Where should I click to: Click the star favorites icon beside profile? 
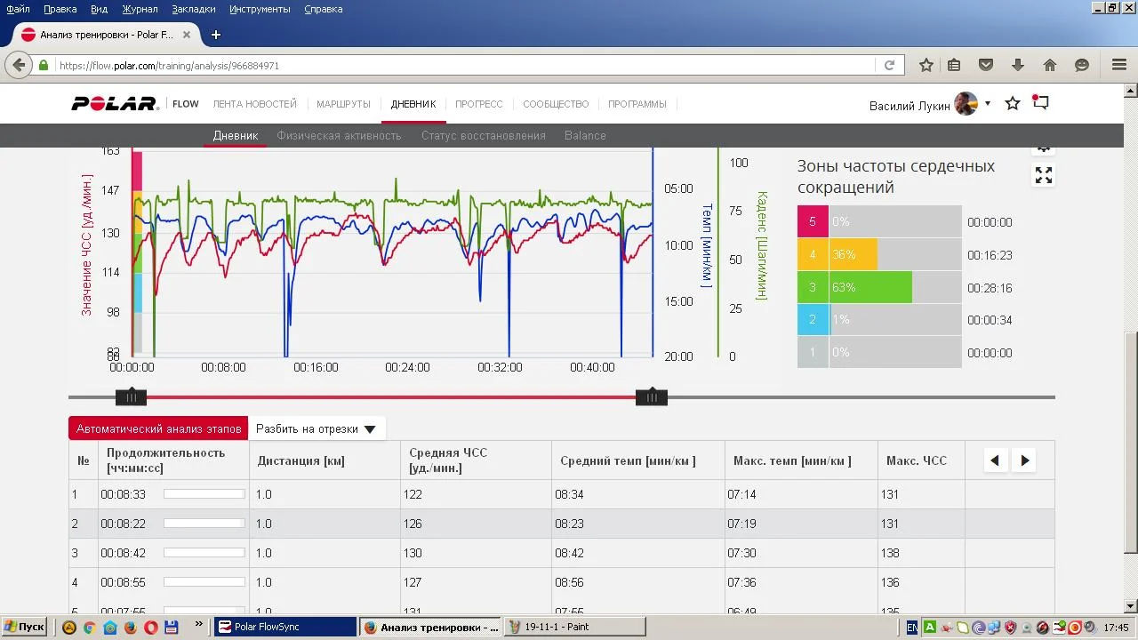1013,103
